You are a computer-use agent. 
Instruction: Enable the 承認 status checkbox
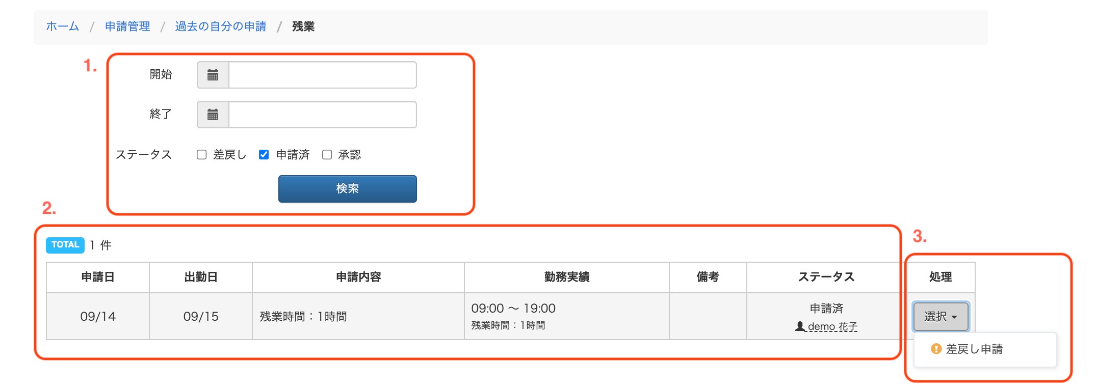pyautogui.click(x=327, y=155)
